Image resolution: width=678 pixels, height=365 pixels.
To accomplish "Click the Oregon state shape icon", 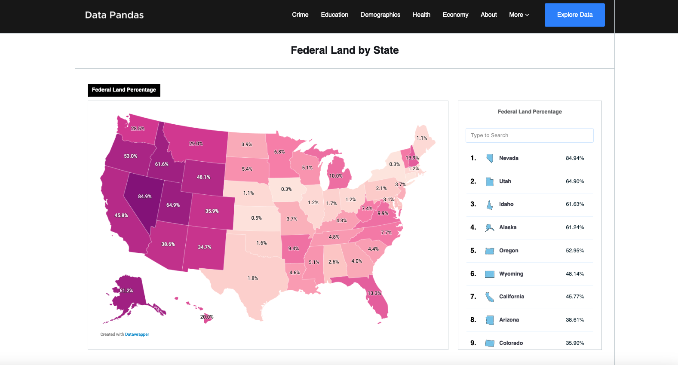I will click(x=489, y=251).
